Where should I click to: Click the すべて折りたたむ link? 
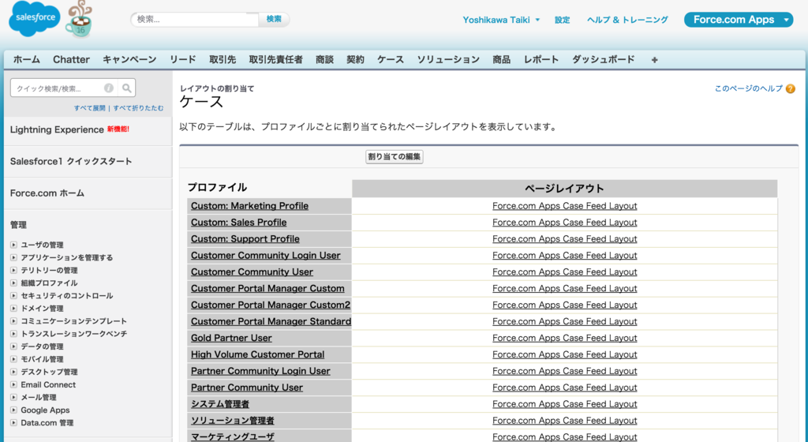[139, 108]
